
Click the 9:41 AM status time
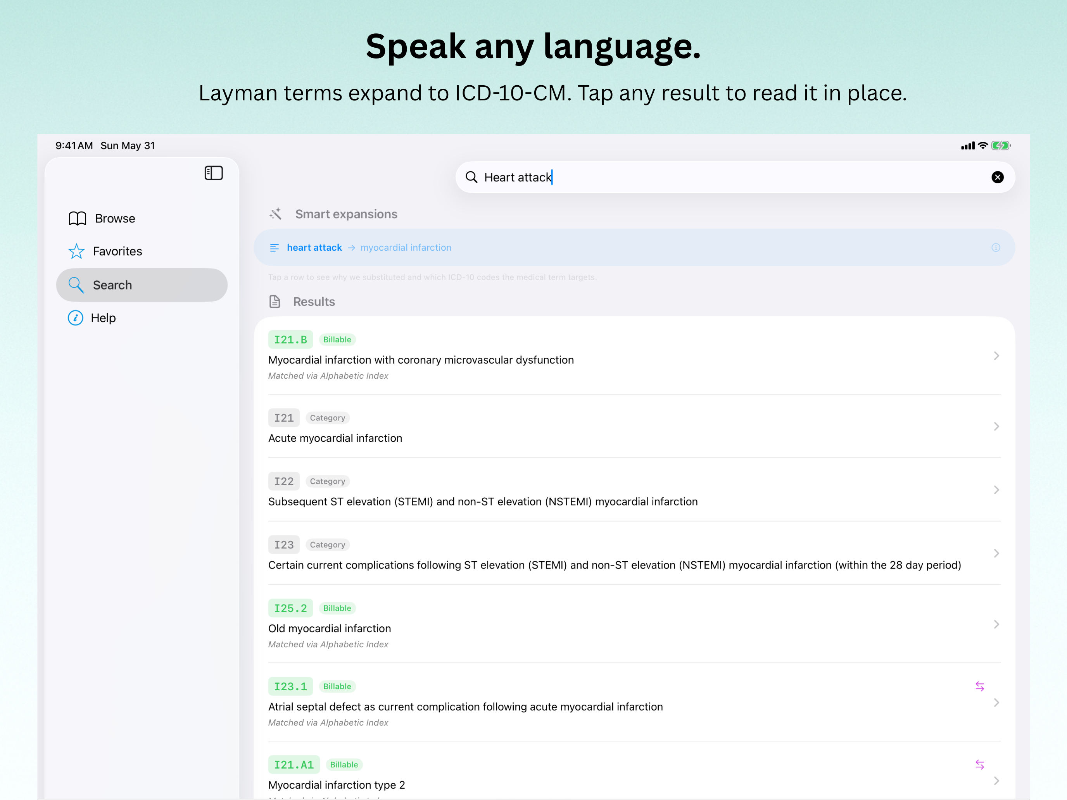click(x=74, y=145)
